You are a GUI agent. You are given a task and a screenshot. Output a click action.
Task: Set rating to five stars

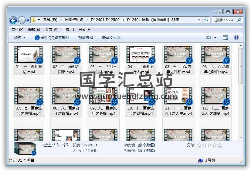pos(220,145)
